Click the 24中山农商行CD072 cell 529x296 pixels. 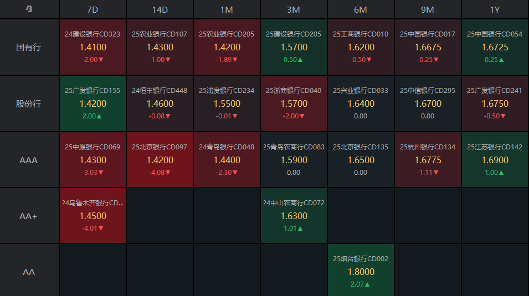tap(294, 216)
